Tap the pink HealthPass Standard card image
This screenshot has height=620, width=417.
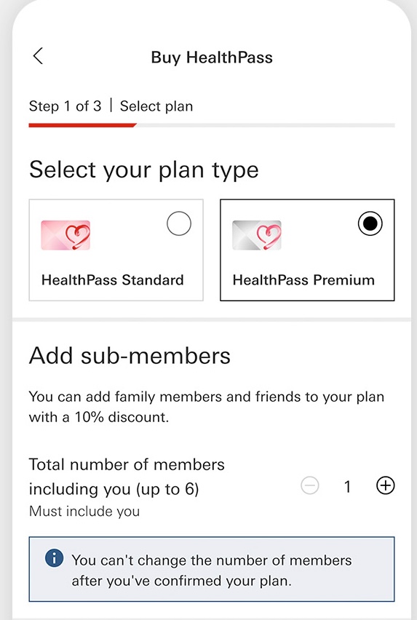click(65, 235)
